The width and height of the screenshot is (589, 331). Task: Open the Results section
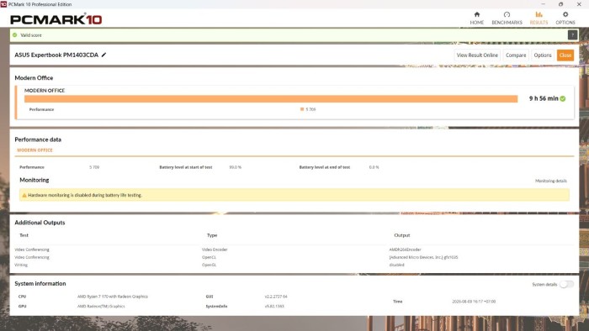(539, 18)
